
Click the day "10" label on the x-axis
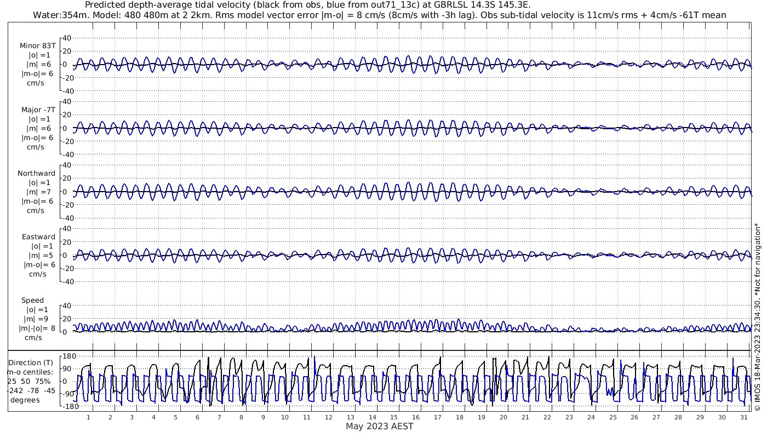pyautogui.click(x=285, y=417)
